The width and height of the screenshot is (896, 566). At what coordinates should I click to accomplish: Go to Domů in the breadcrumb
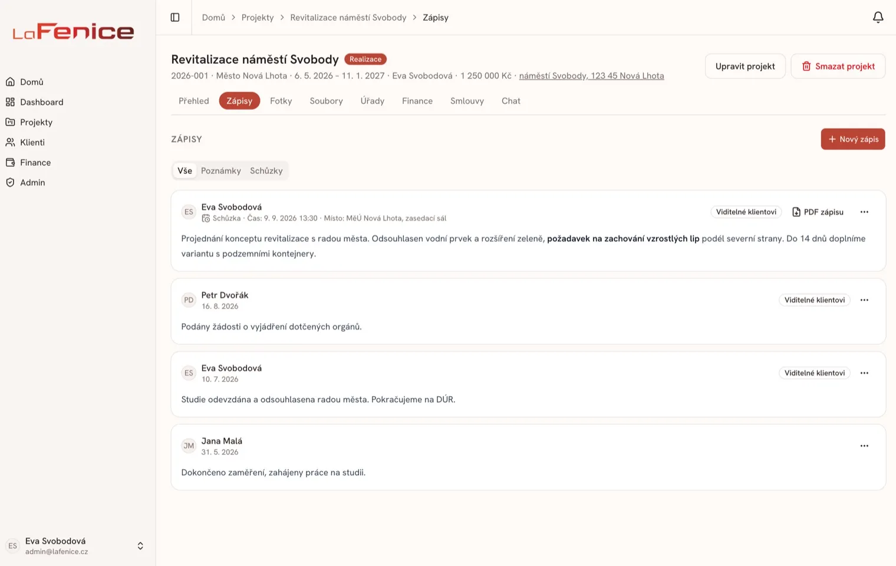(213, 18)
